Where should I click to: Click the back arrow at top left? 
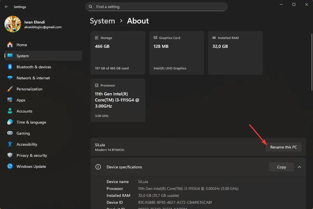tap(6, 7)
